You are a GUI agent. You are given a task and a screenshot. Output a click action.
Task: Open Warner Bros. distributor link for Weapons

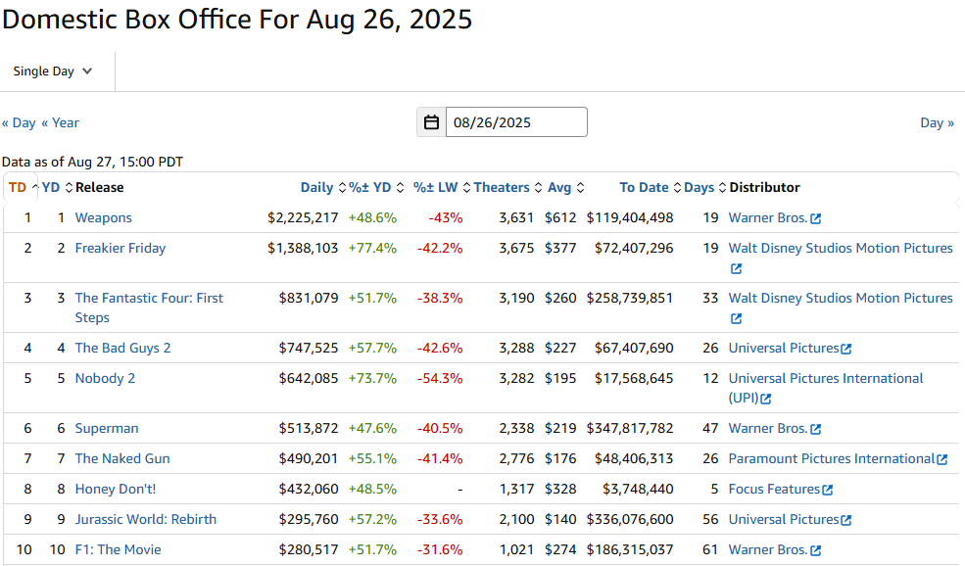click(x=767, y=217)
